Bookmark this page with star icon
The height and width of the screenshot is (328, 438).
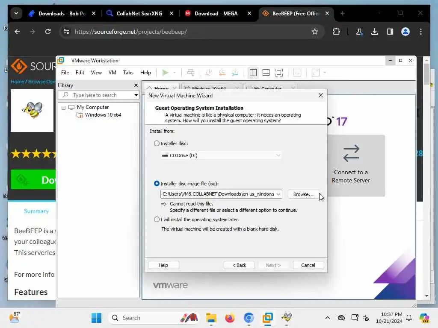coord(315,32)
